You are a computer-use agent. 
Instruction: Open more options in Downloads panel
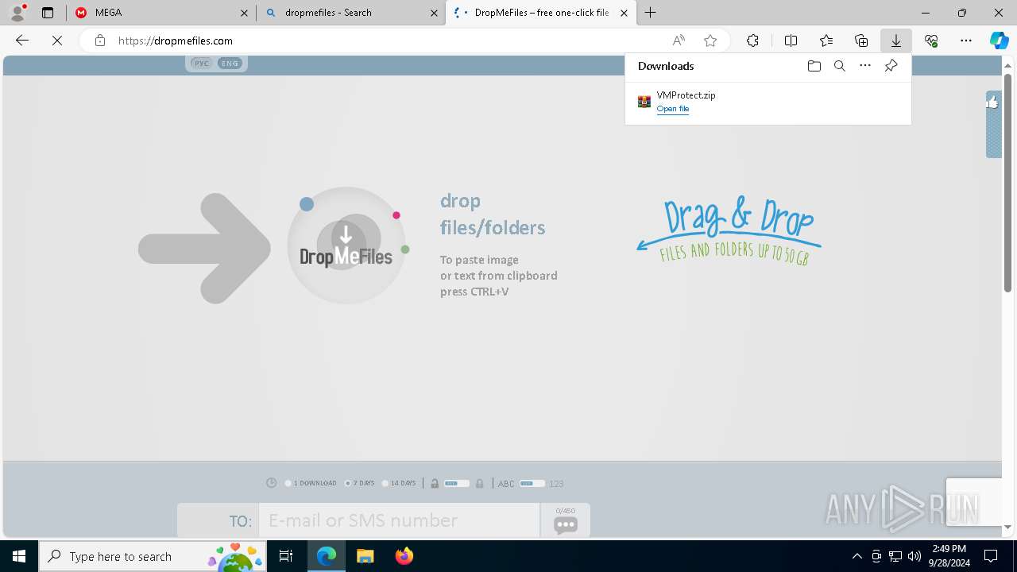coord(865,66)
